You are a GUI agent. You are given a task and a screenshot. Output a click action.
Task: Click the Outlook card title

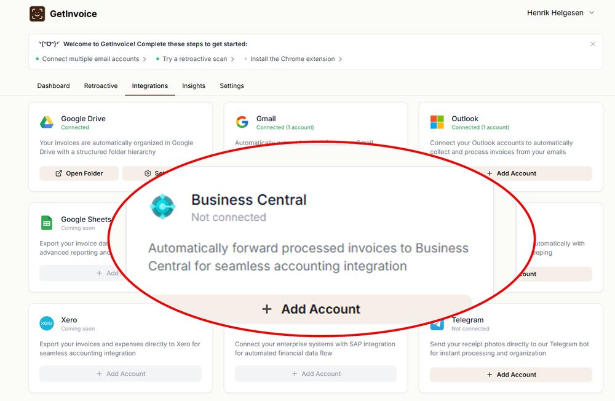point(465,119)
